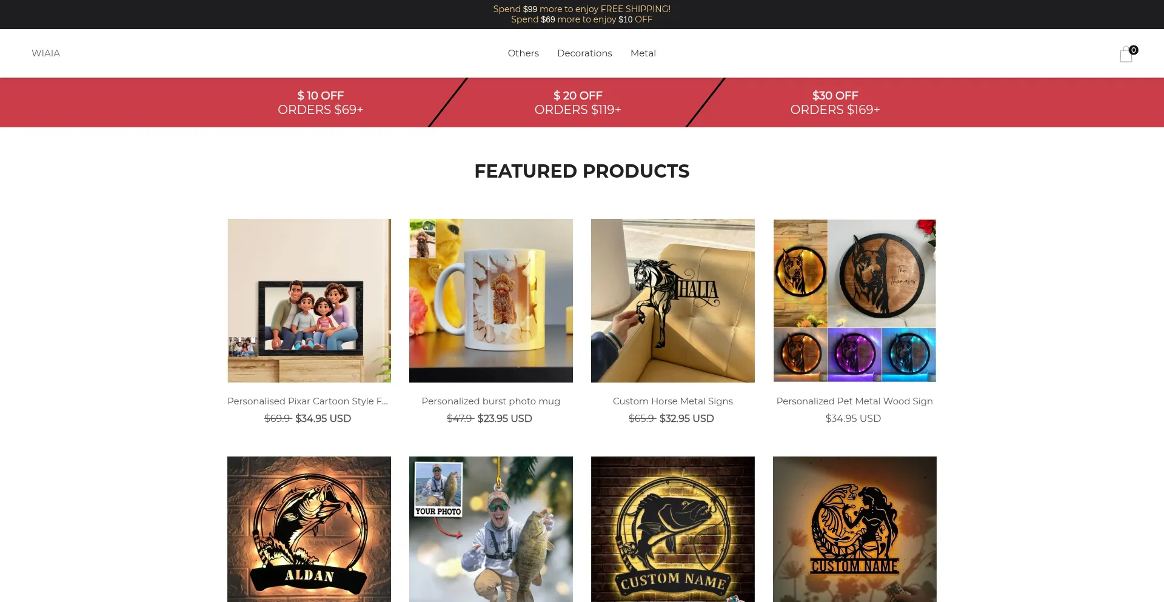1164x602 pixels.
Task: Click Custom Horse Metal Signs title
Action: [x=673, y=401]
